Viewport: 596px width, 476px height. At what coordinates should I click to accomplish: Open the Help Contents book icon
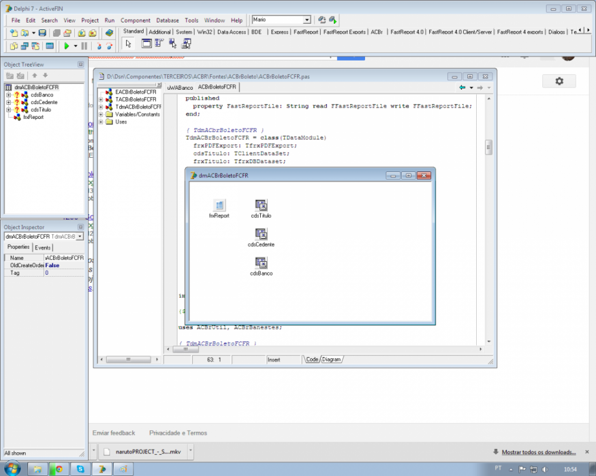[x=110, y=33]
